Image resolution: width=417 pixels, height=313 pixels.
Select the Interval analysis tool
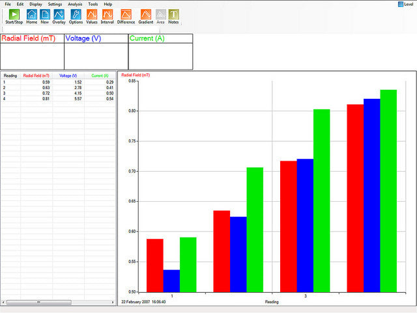click(x=108, y=16)
